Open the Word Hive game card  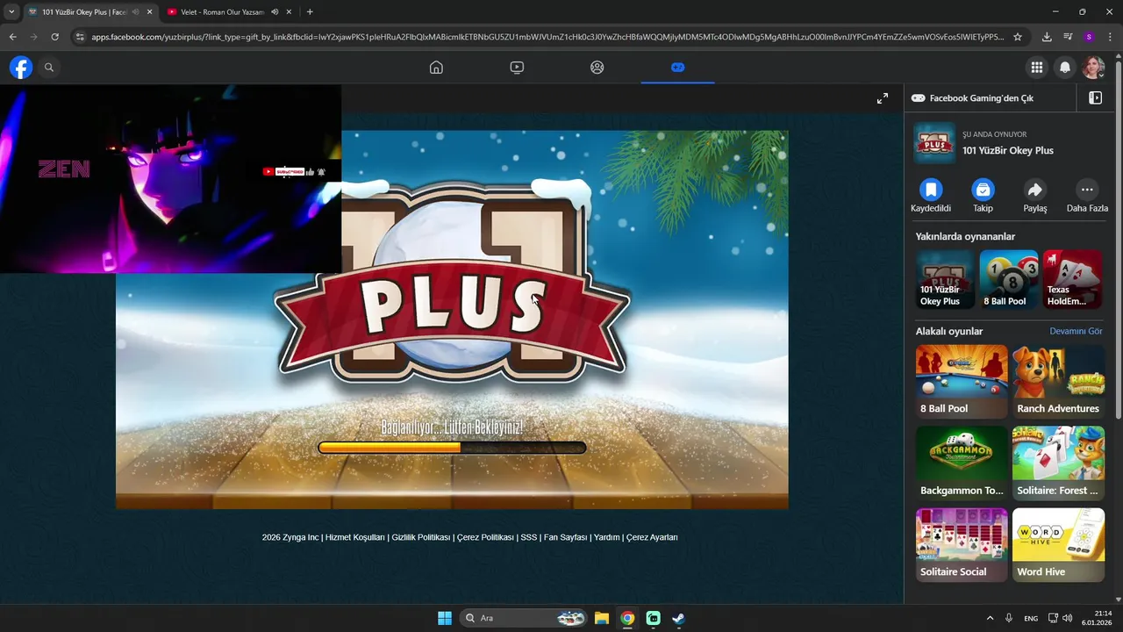coord(1058,545)
